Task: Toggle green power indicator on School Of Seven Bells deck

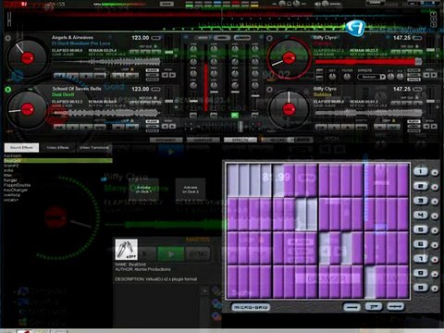Action: pos(8,90)
